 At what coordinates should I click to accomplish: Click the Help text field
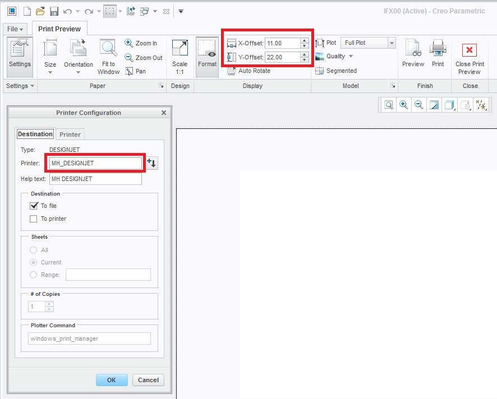coord(95,179)
